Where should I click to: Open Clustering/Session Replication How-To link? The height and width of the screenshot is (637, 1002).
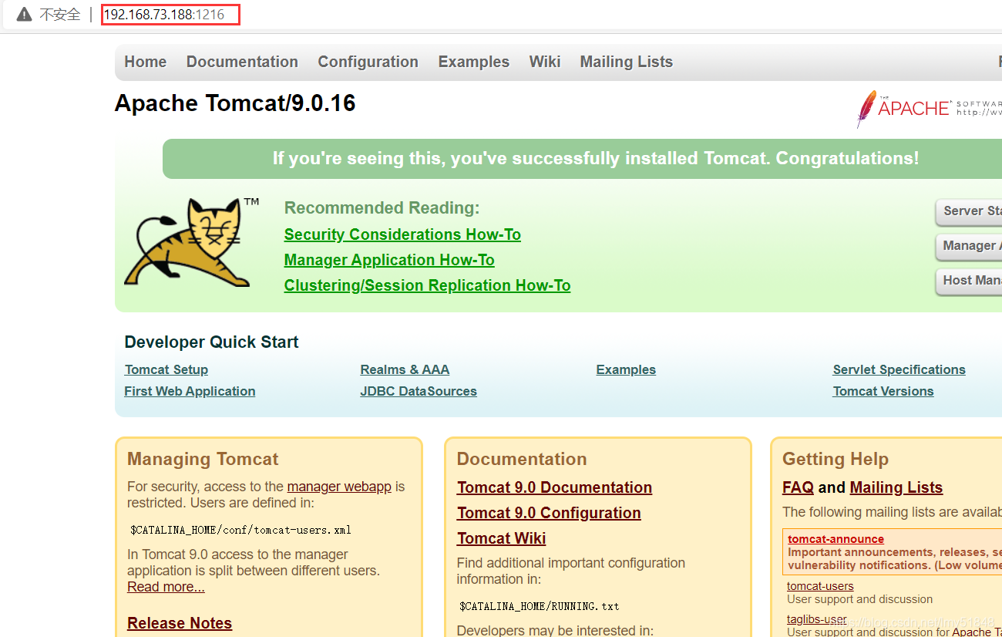point(427,285)
